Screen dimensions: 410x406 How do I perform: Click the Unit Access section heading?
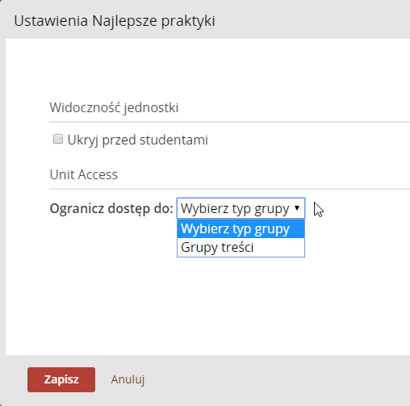[84, 174]
